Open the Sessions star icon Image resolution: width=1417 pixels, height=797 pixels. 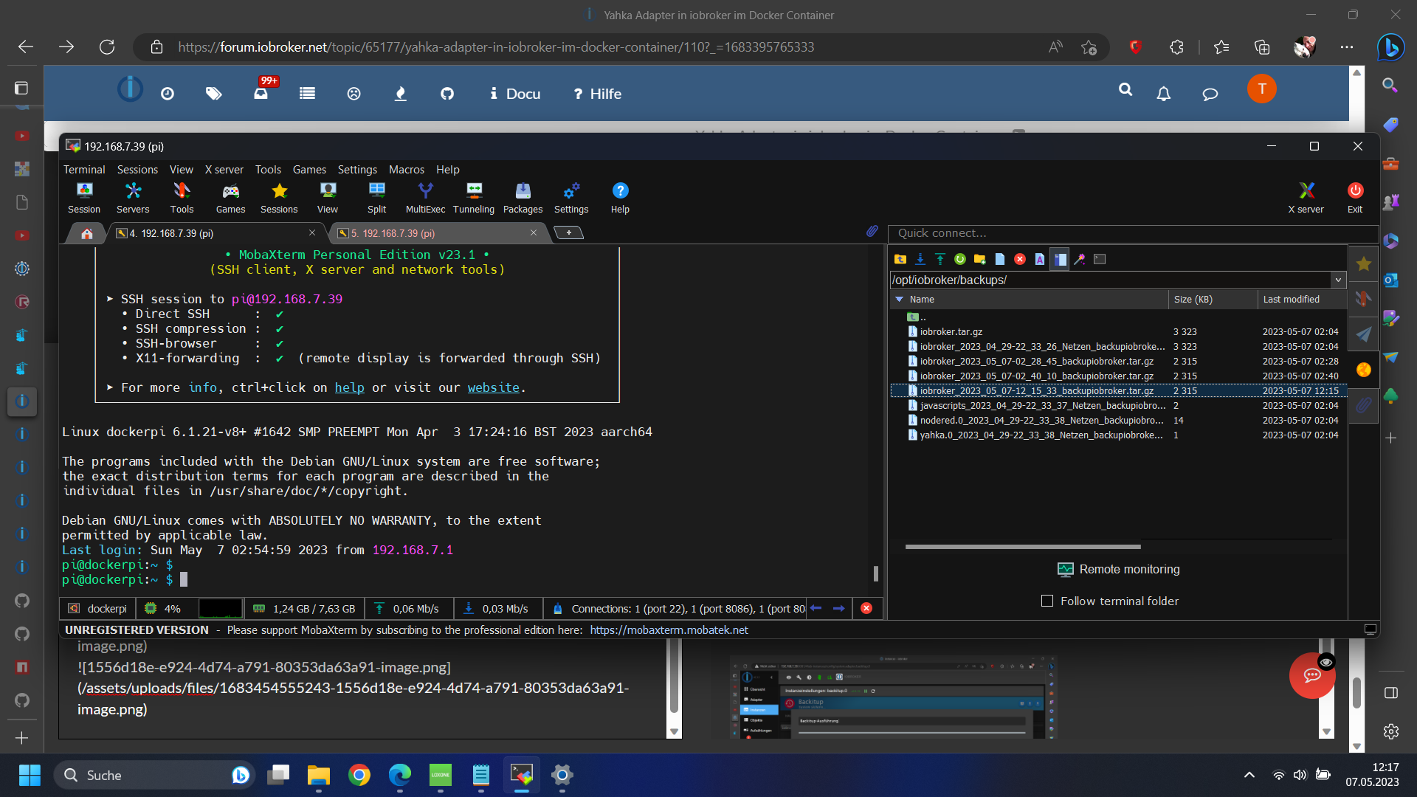279,198
